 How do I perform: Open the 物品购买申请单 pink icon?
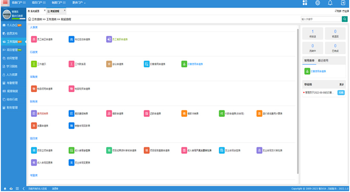(x=72, y=89)
